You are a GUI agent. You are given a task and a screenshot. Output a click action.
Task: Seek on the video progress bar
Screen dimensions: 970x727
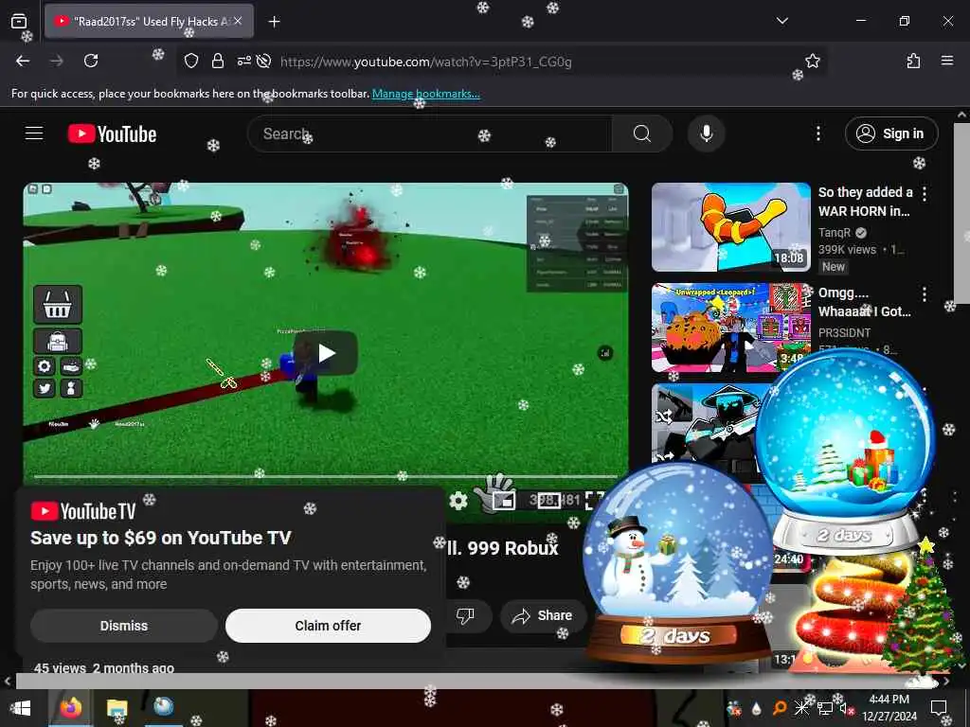pos(326,477)
